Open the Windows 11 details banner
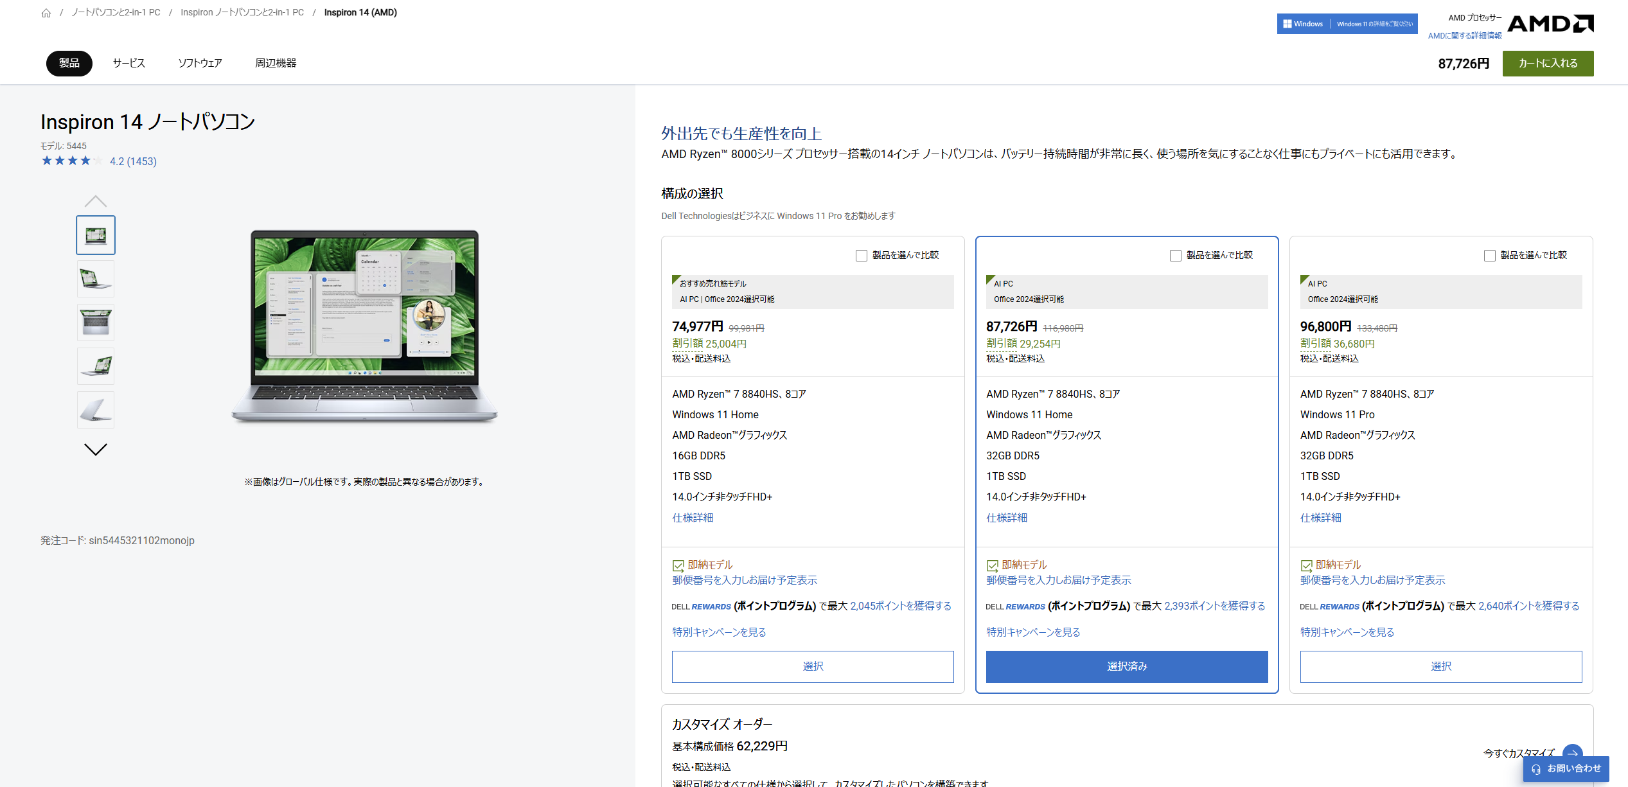Screen dimensions: 1628x787 (1347, 24)
